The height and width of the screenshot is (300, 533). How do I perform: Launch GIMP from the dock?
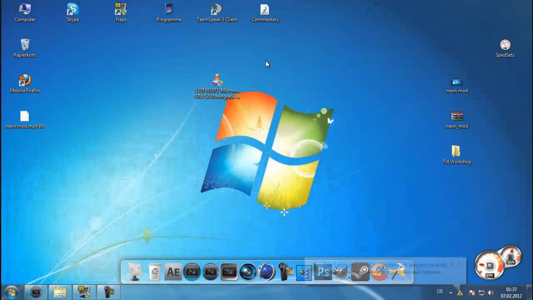coord(341,272)
